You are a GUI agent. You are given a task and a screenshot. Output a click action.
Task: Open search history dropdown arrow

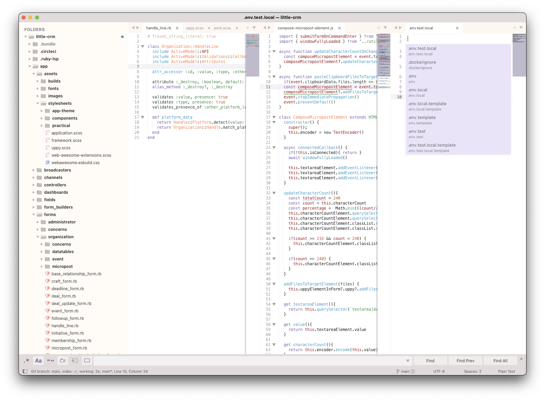coord(408,361)
